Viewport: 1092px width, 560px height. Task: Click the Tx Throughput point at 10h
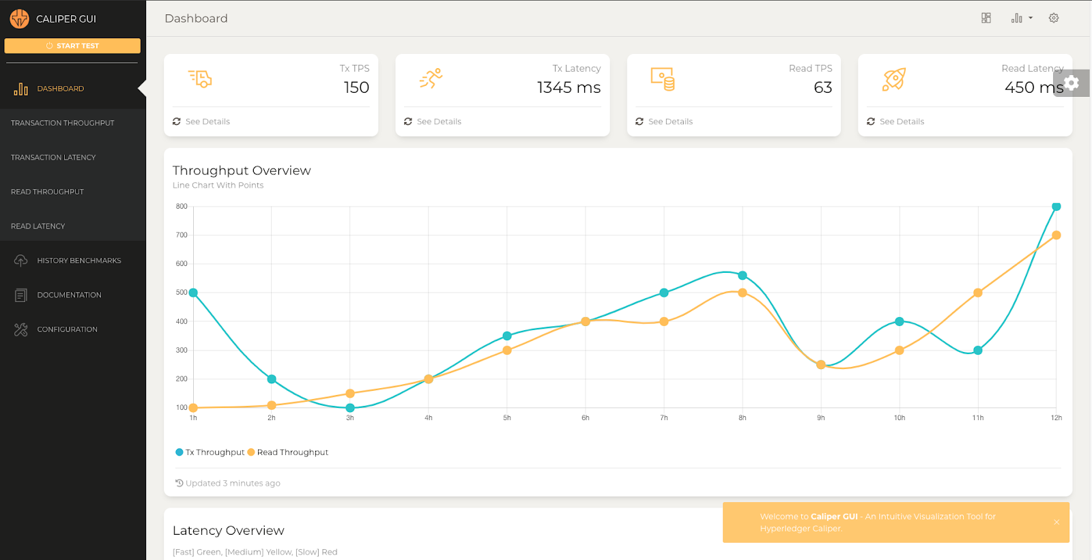pos(900,321)
